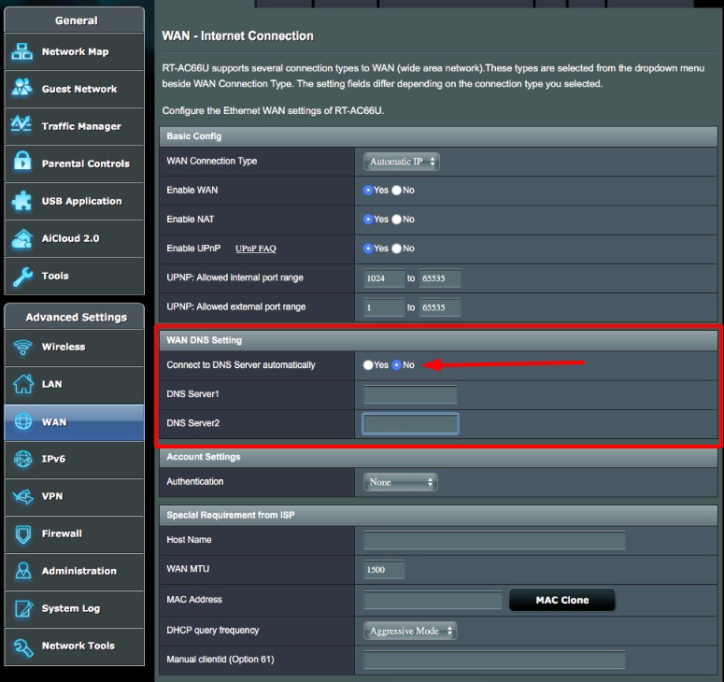
Task: Open Guest Network via its people icon
Action: pyautogui.click(x=22, y=89)
